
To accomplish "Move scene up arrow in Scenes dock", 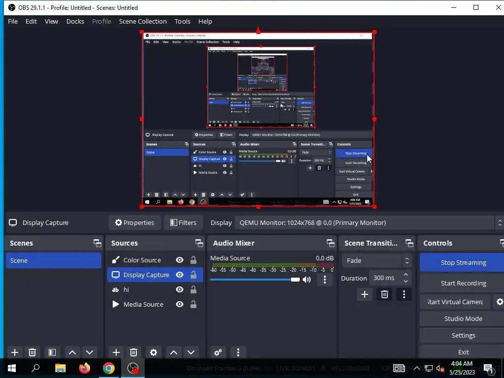I will point(72,352).
